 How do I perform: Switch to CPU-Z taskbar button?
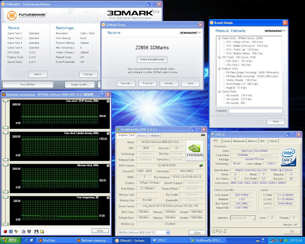click(x=170, y=241)
